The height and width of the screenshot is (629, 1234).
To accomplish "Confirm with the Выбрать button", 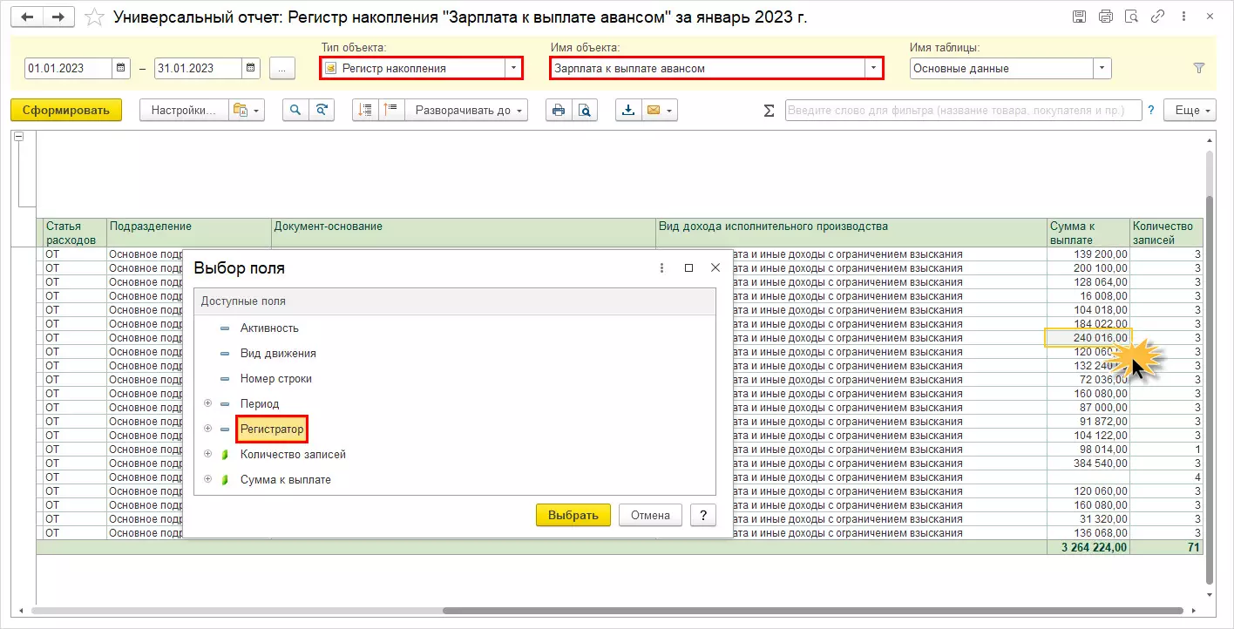I will (x=573, y=515).
